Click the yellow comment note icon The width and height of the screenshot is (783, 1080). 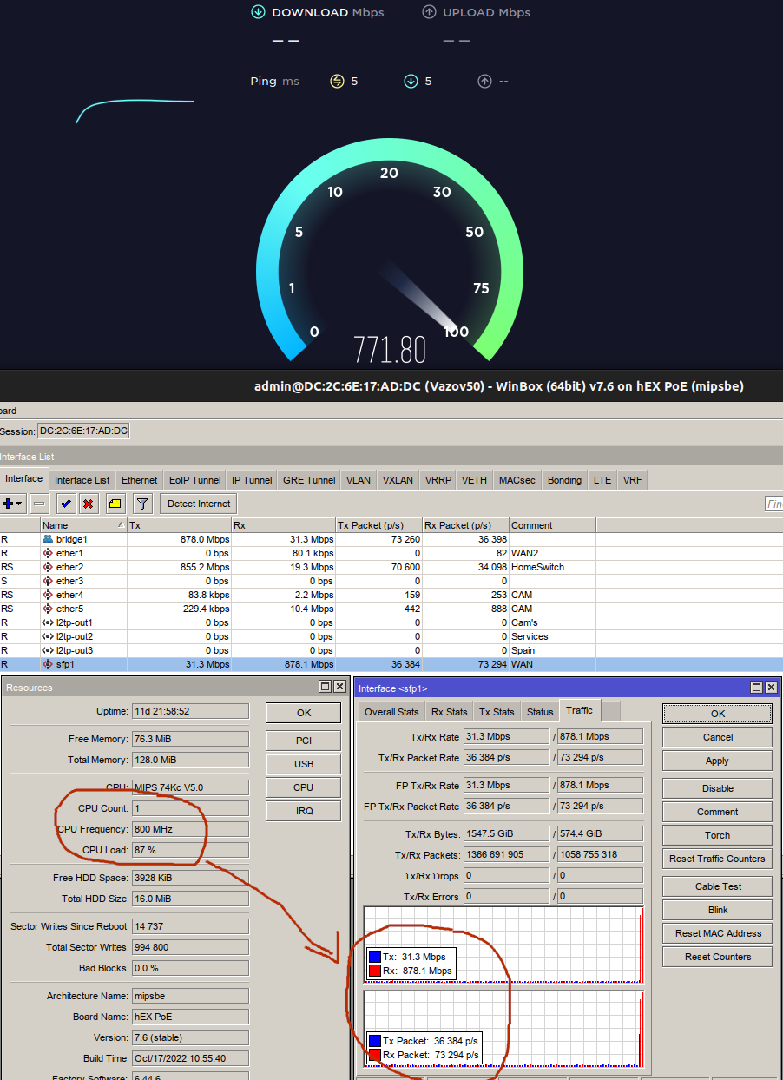(x=115, y=504)
